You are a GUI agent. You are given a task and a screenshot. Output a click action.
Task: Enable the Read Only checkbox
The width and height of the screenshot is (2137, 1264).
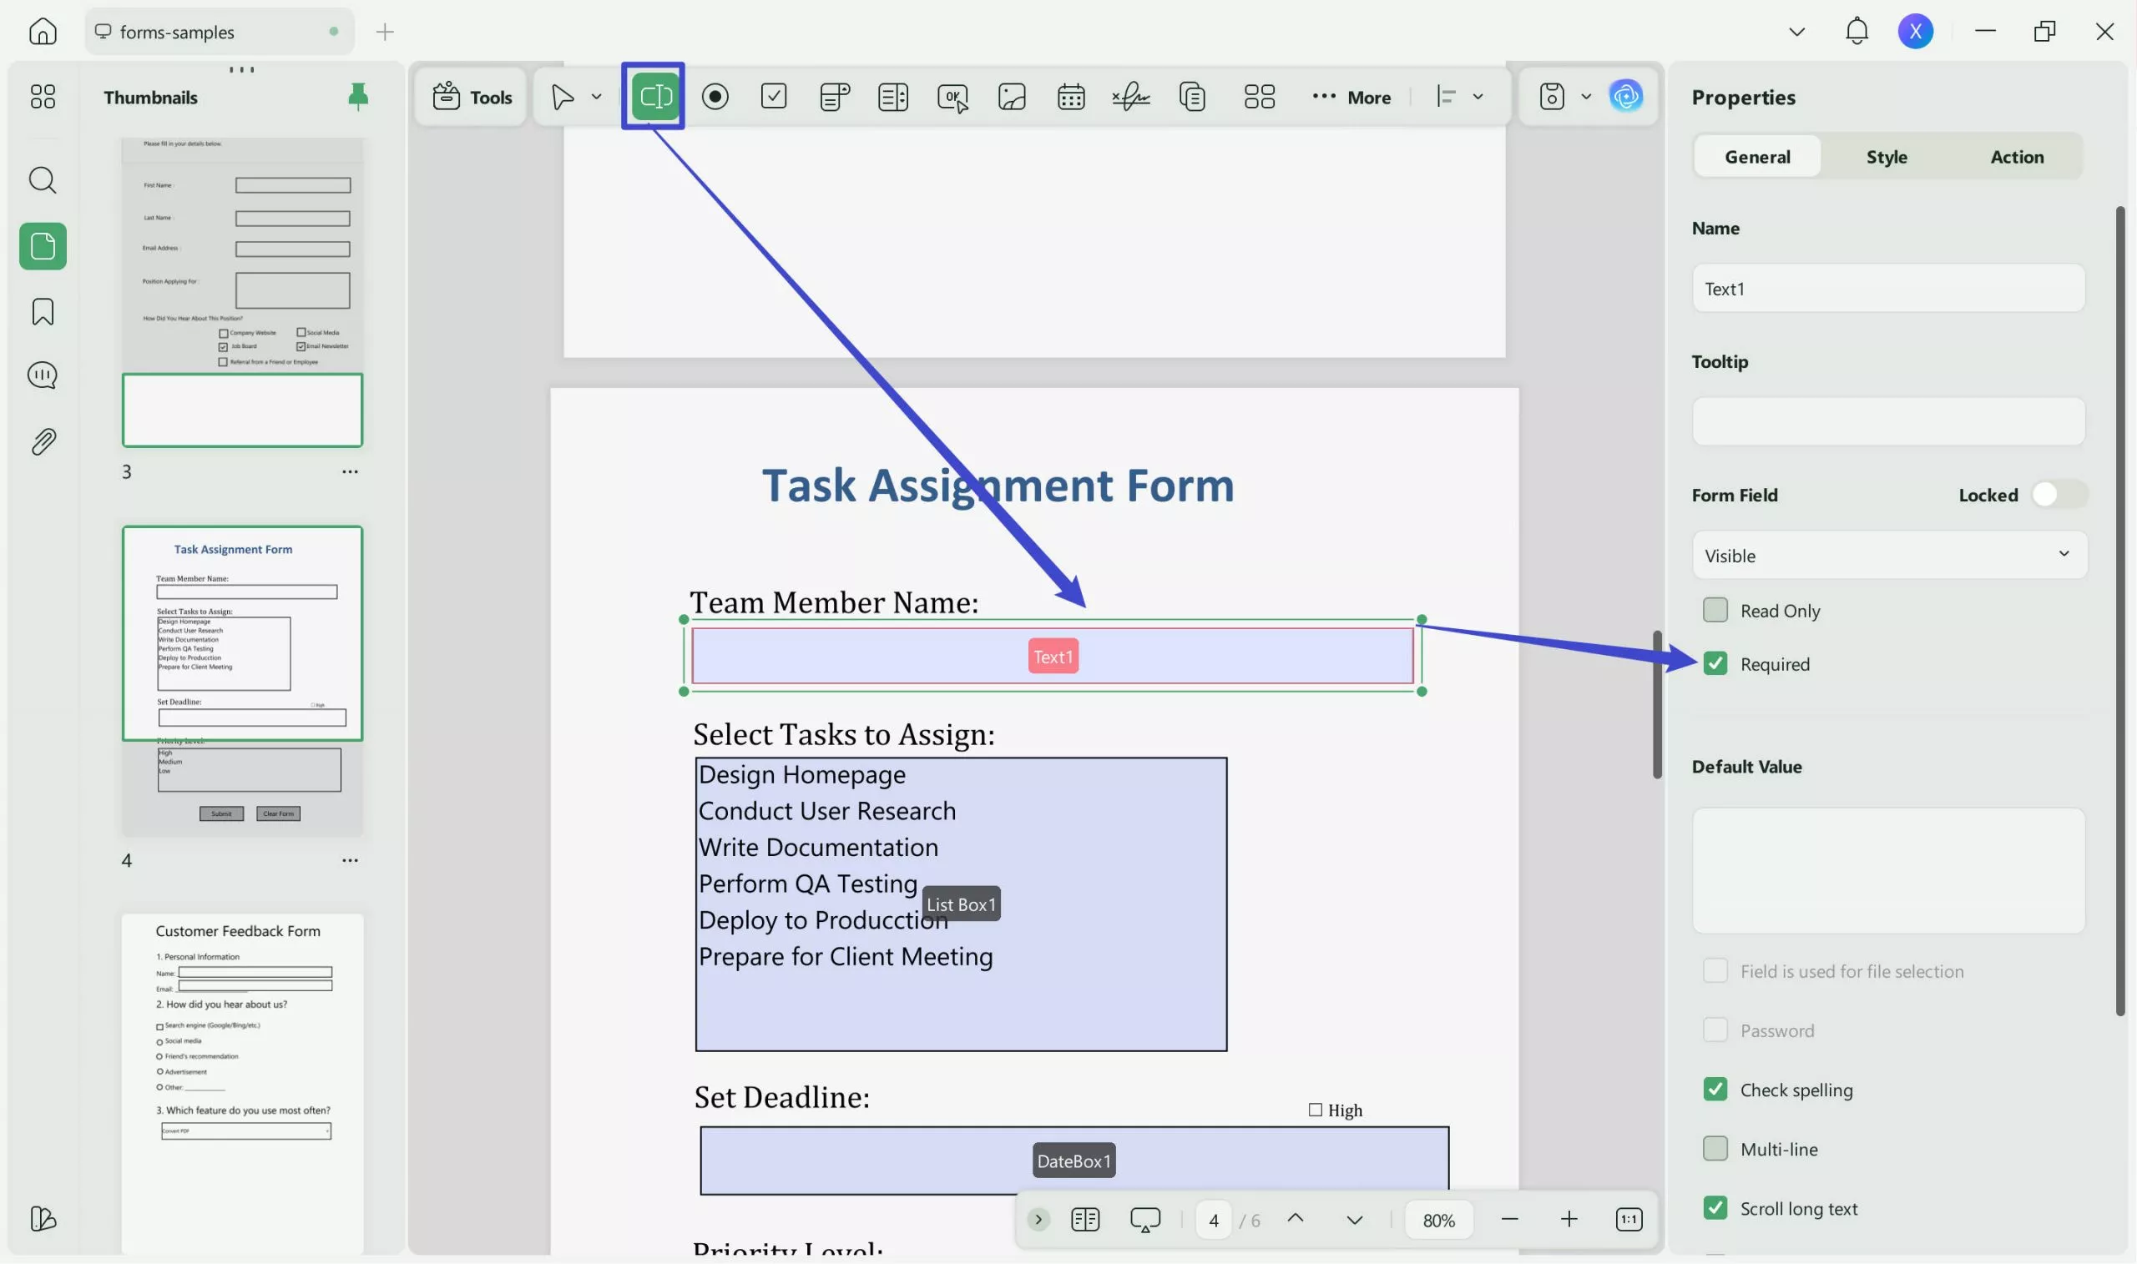1715,610
